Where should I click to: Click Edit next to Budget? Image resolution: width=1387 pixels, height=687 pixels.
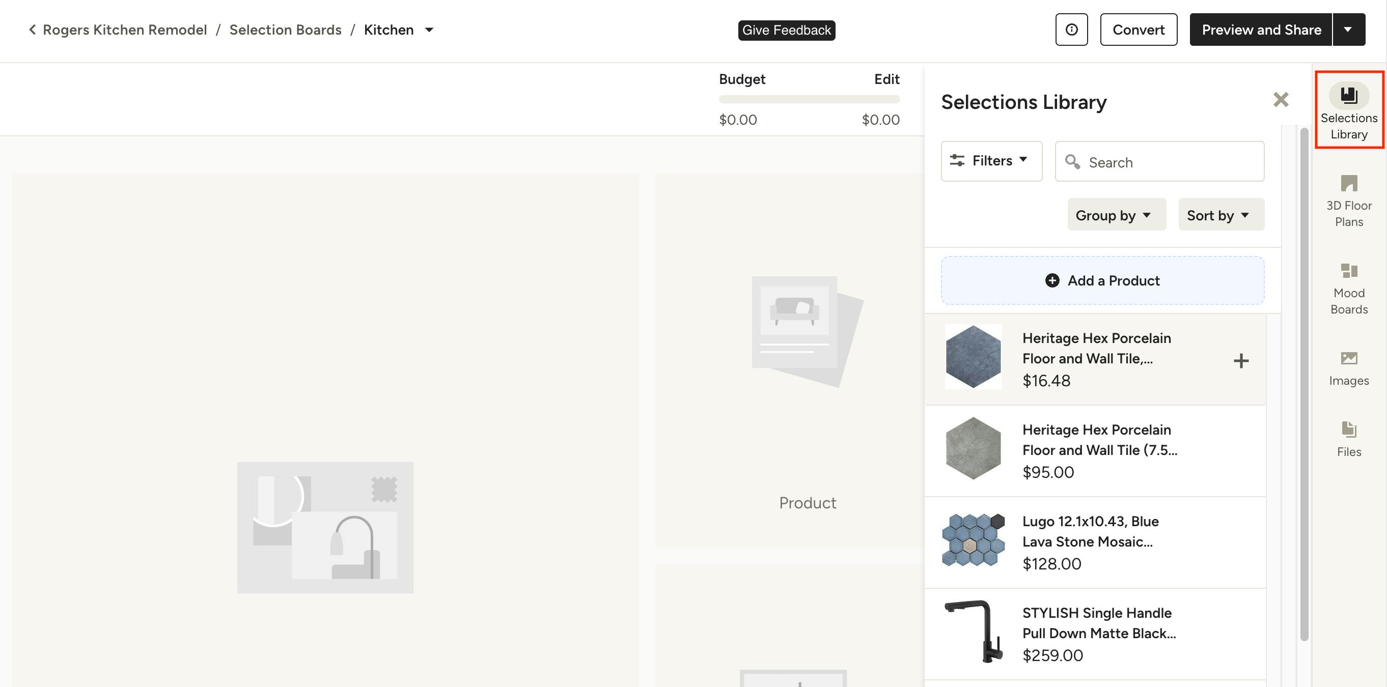(x=886, y=79)
